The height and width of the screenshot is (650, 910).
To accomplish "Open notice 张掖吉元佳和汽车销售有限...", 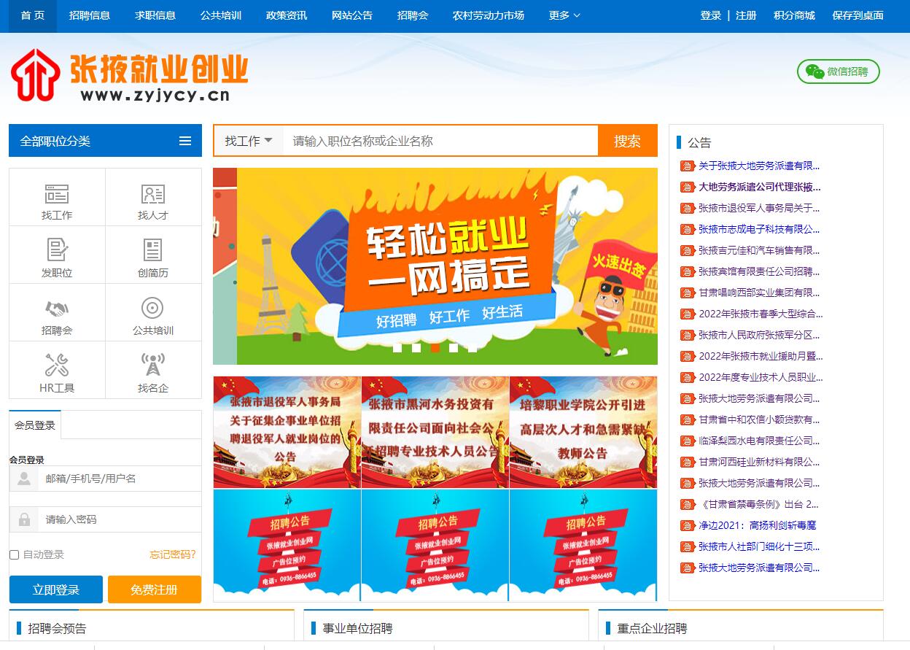I will (x=760, y=250).
